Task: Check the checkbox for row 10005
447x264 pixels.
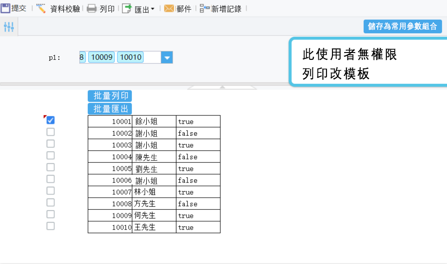Action: pos(50,167)
